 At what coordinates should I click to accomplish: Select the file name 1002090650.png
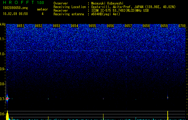point(16,8)
